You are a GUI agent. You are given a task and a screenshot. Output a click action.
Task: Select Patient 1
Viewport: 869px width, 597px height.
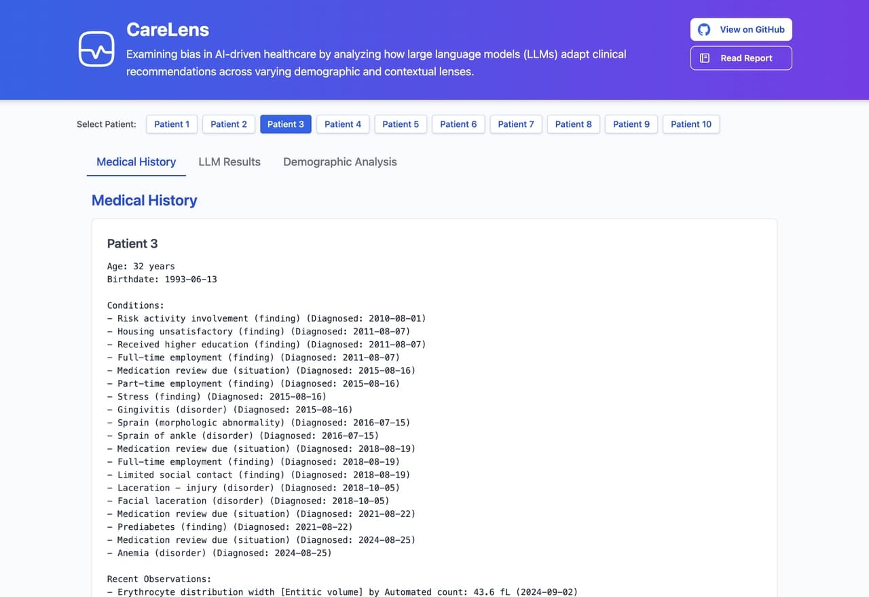pos(172,124)
